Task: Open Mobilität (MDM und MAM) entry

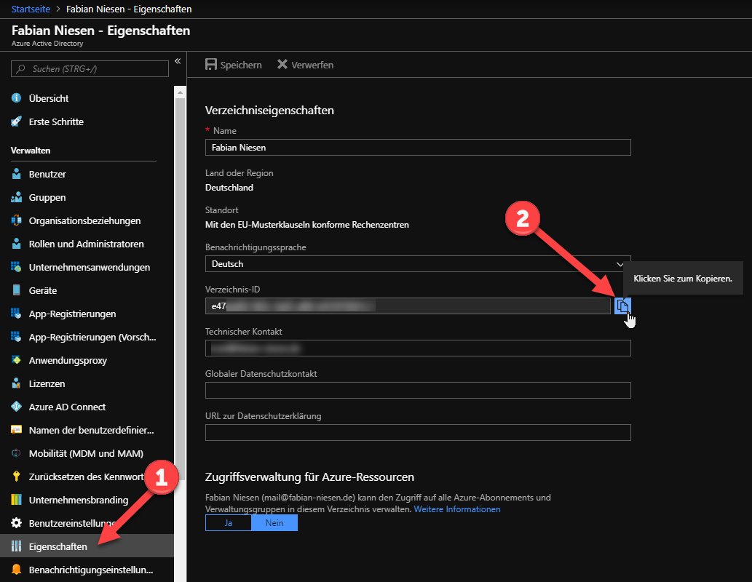Action: (87, 453)
